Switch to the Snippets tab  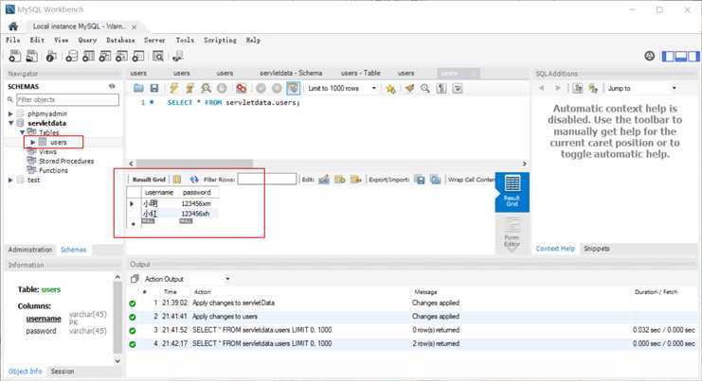596,249
